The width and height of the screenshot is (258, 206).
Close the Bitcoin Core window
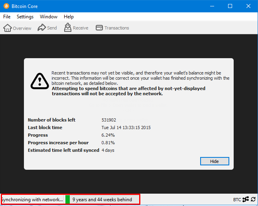pyautogui.click(x=248, y=6)
